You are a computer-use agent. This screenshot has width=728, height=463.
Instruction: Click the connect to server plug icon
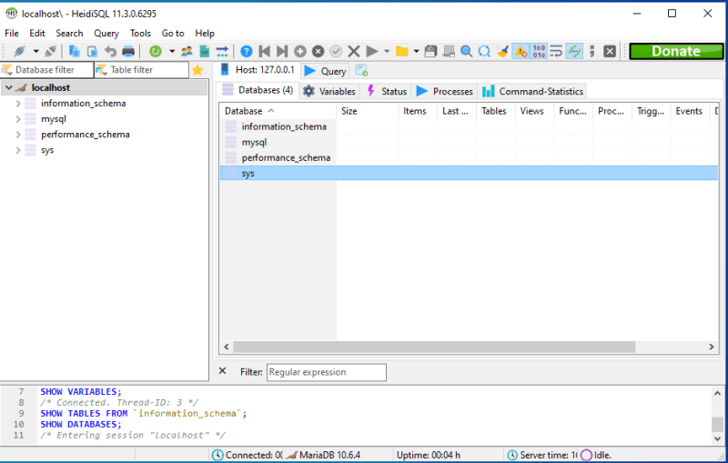point(19,51)
